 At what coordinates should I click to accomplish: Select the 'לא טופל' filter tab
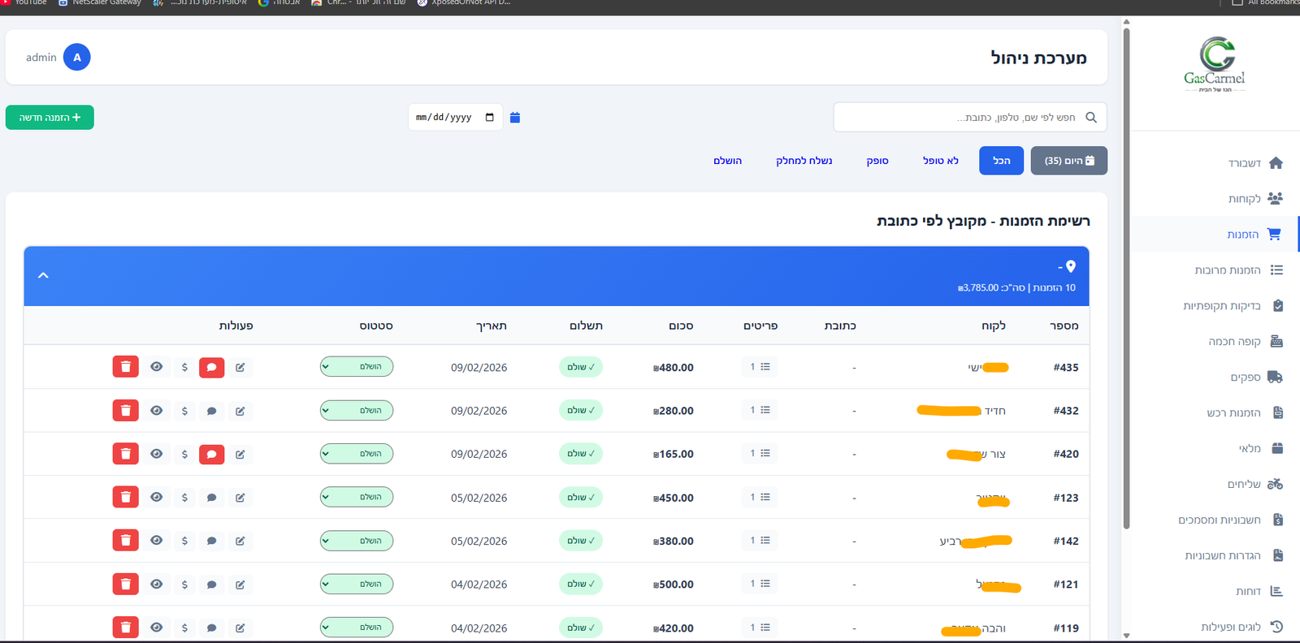940,161
